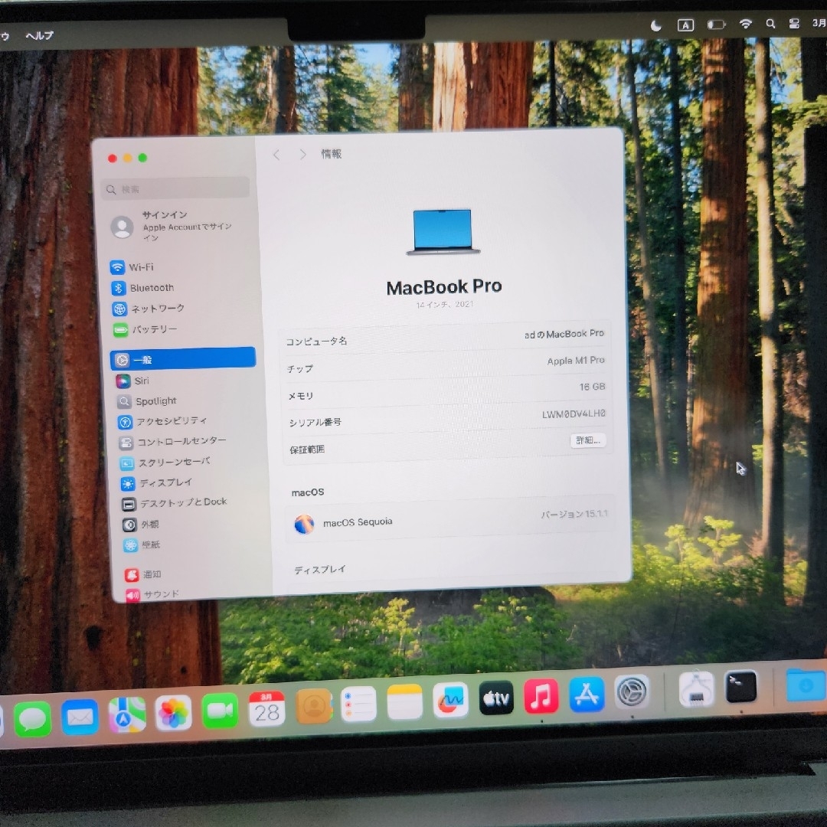Open Mail from the Dock

80,717
